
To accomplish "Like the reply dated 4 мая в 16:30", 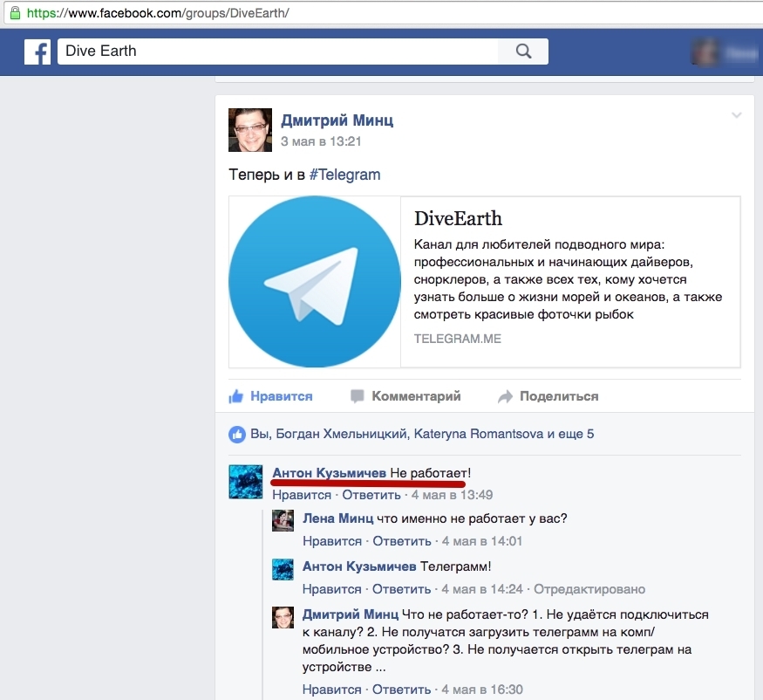I will pyautogui.click(x=332, y=690).
